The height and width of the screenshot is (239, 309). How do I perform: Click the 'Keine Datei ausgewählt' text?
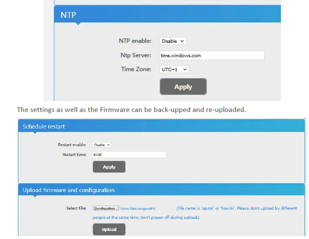coord(138,208)
